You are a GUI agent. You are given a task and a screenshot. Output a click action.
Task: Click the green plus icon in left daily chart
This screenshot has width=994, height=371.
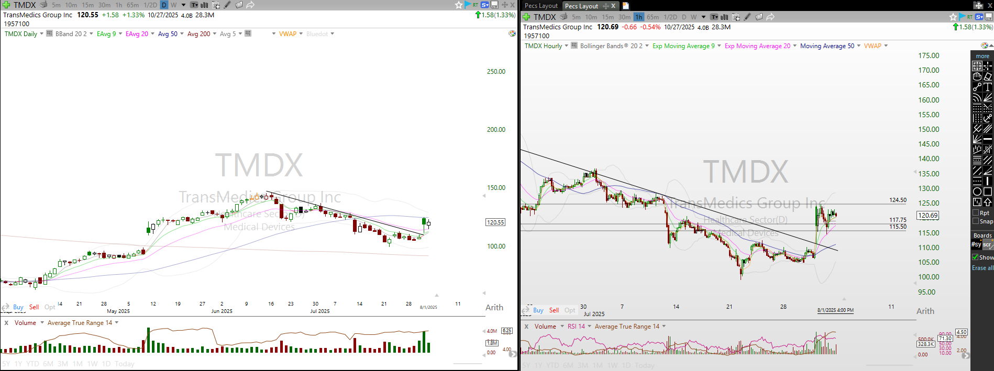tap(6, 5)
